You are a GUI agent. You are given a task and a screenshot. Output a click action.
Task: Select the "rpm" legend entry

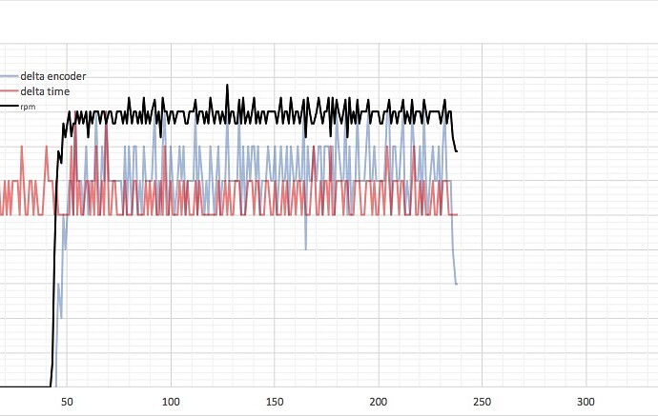tap(28, 107)
